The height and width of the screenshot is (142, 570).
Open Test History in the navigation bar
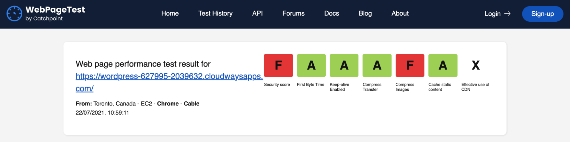coord(216,13)
